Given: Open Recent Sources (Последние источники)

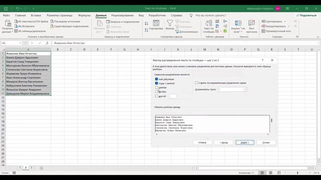Looking at the screenshot, I should coord(65,21).
